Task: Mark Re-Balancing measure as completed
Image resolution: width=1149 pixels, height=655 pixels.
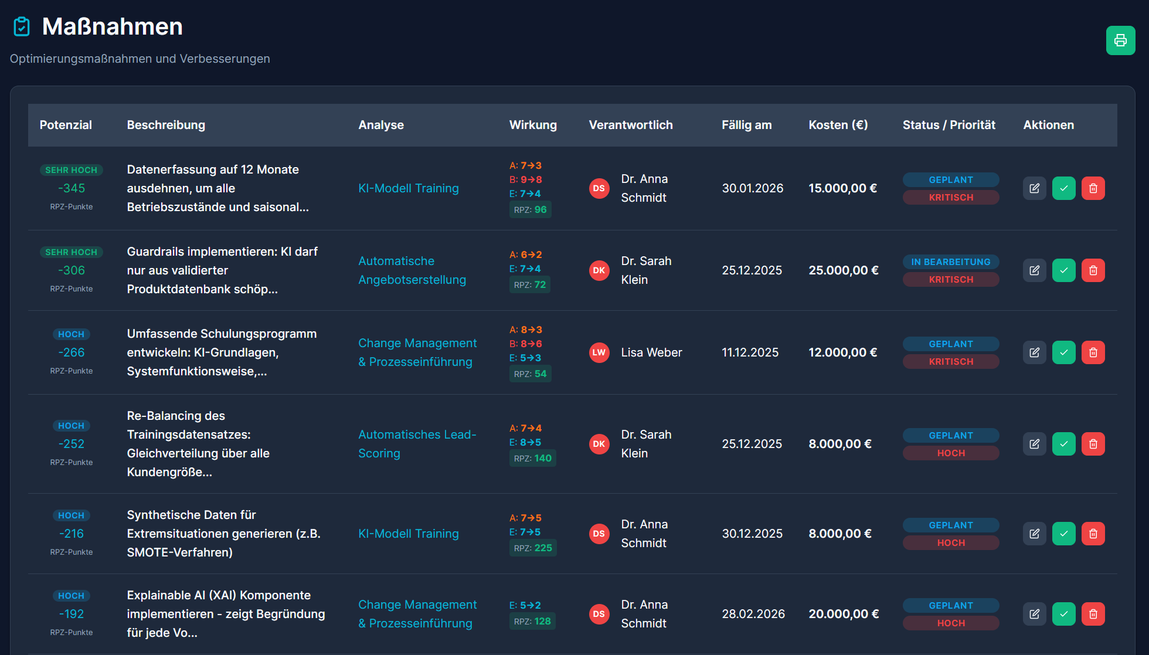Action: pos(1063,444)
